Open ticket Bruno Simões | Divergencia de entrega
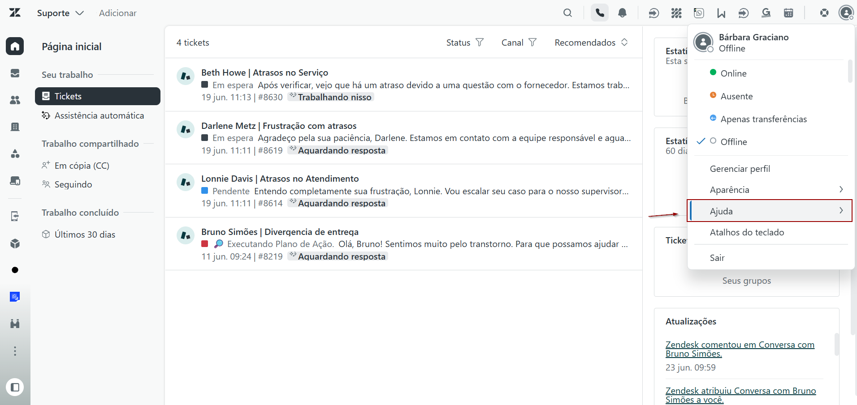The height and width of the screenshot is (405, 857). click(280, 232)
